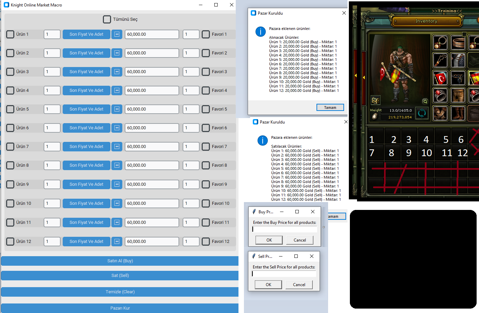Select the belt item in Inventory
This screenshot has height=313, width=479.
pyautogui.click(x=458, y=78)
